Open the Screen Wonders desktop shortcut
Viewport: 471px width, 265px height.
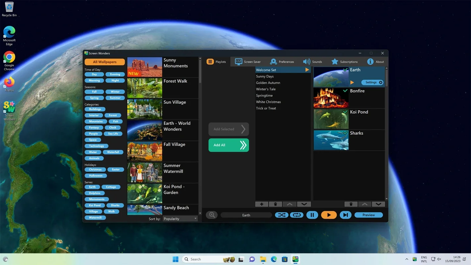(9, 111)
